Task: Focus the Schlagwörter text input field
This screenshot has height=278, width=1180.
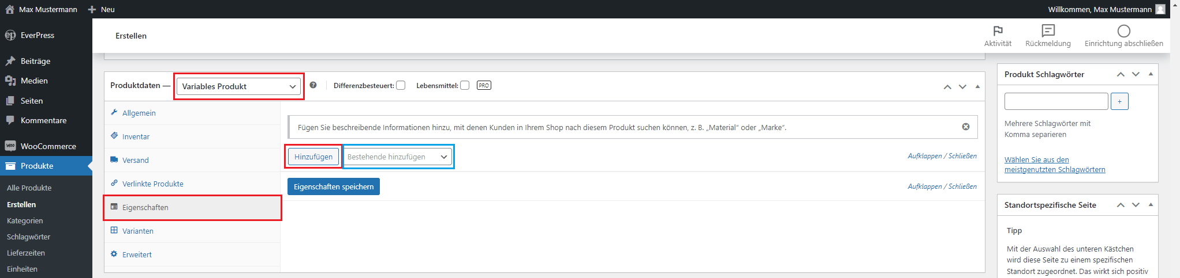Action: (x=1056, y=101)
